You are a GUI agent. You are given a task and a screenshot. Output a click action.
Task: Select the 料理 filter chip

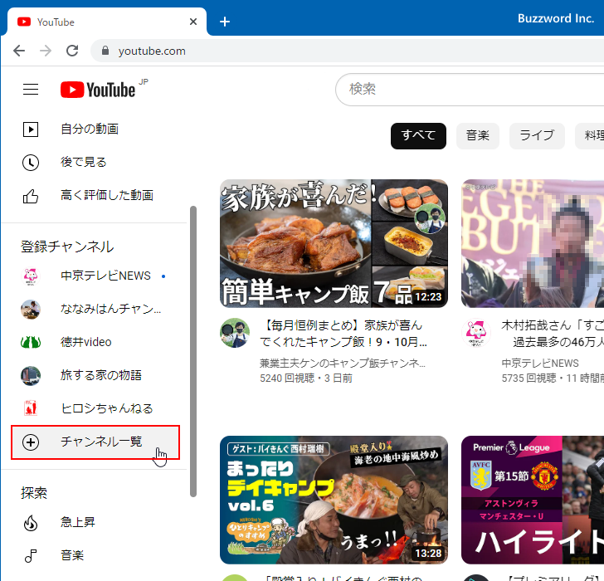(x=590, y=135)
